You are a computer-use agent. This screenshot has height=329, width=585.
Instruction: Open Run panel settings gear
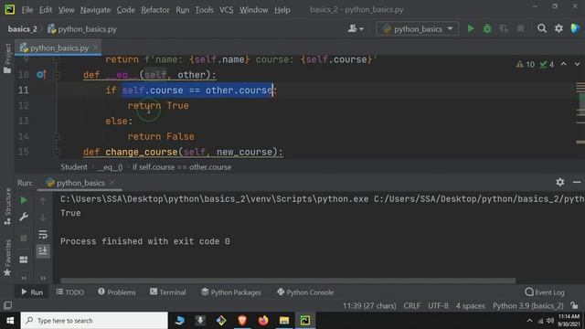click(560, 182)
